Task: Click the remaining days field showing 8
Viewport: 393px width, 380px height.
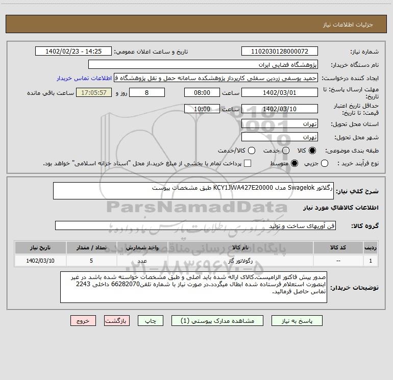Action: pyautogui.click(x=147, y=92)
